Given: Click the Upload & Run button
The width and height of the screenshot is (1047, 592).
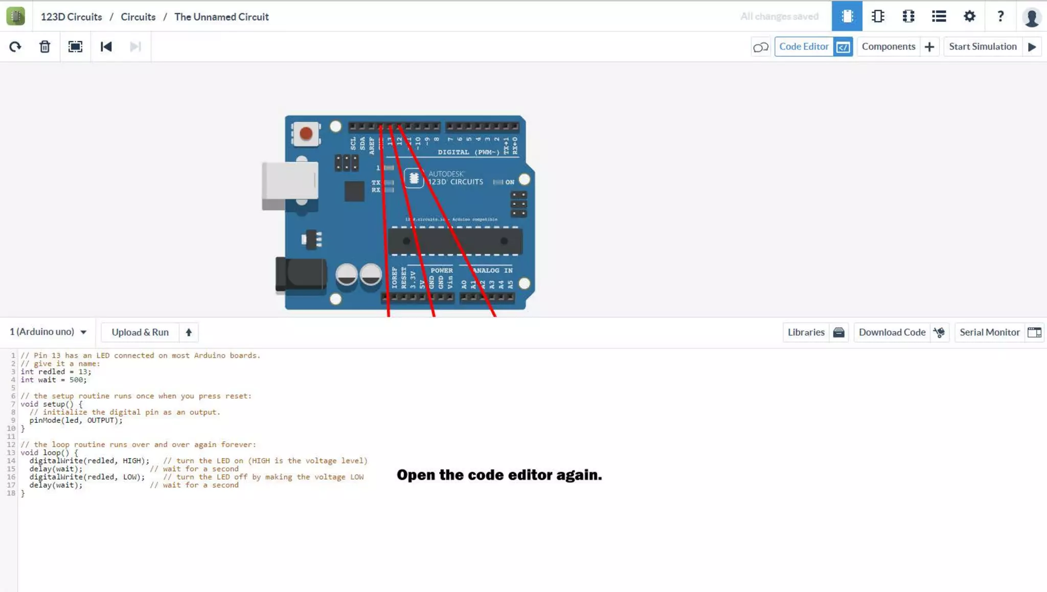Looking at the screenshot, I should [x=149, y=333].
